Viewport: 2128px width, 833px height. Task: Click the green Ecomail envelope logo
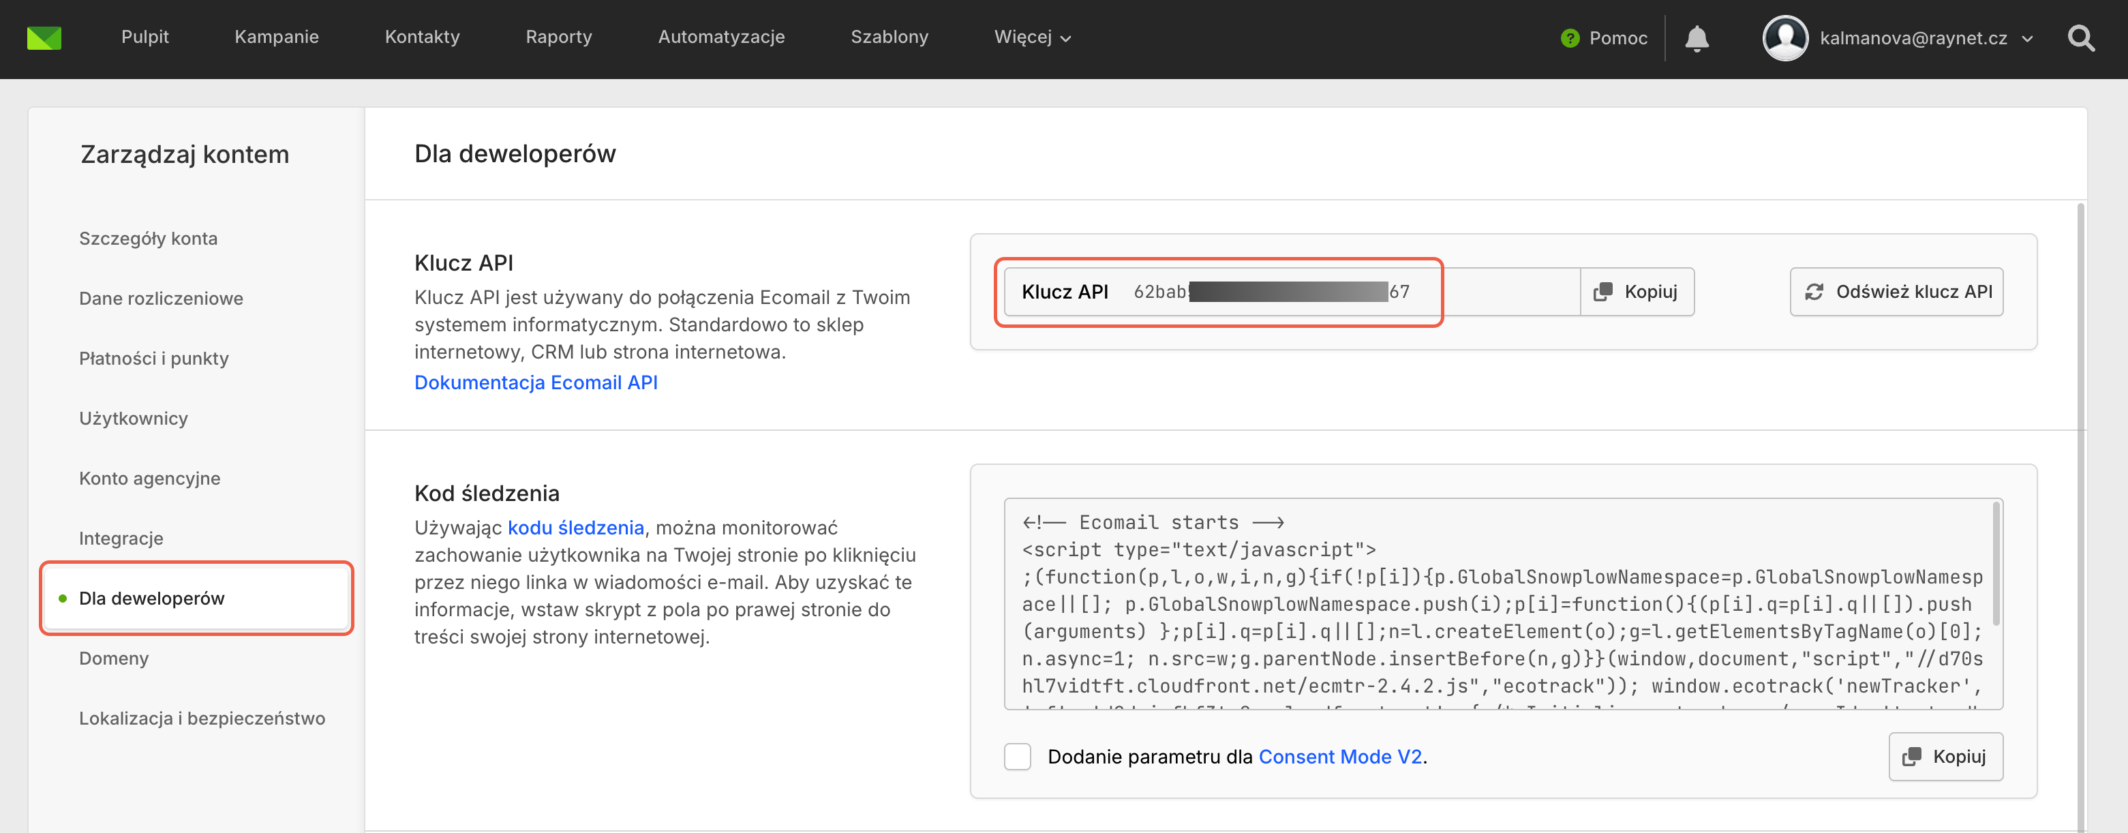[x=44, y=38]
